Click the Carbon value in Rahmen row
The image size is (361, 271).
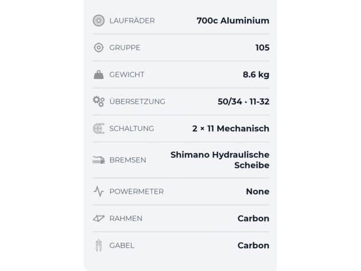pos(253,218)
